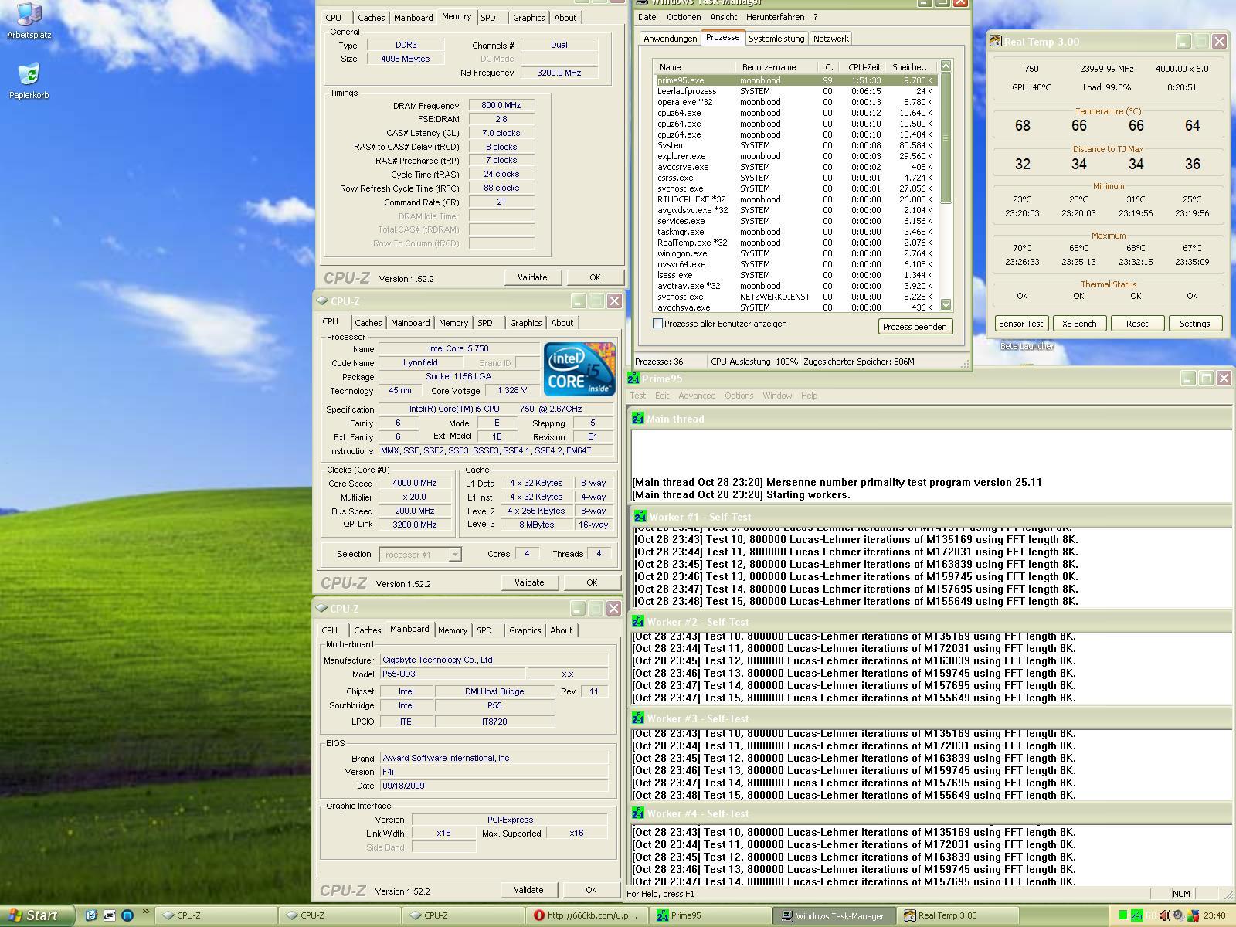
Task: Click the CPU-Z mainboard window title icon
Action: [x=322, y=609]
